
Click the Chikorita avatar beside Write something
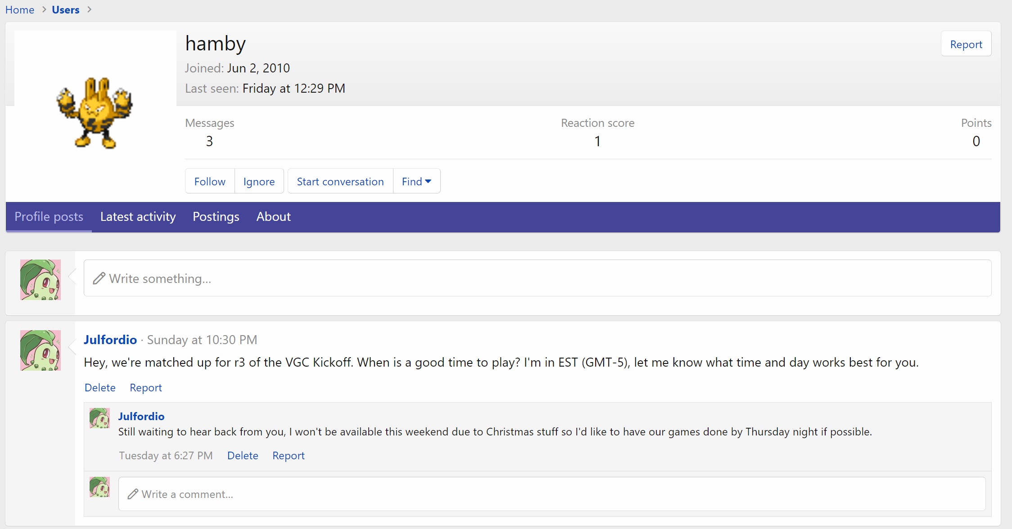tap(41, 279)
